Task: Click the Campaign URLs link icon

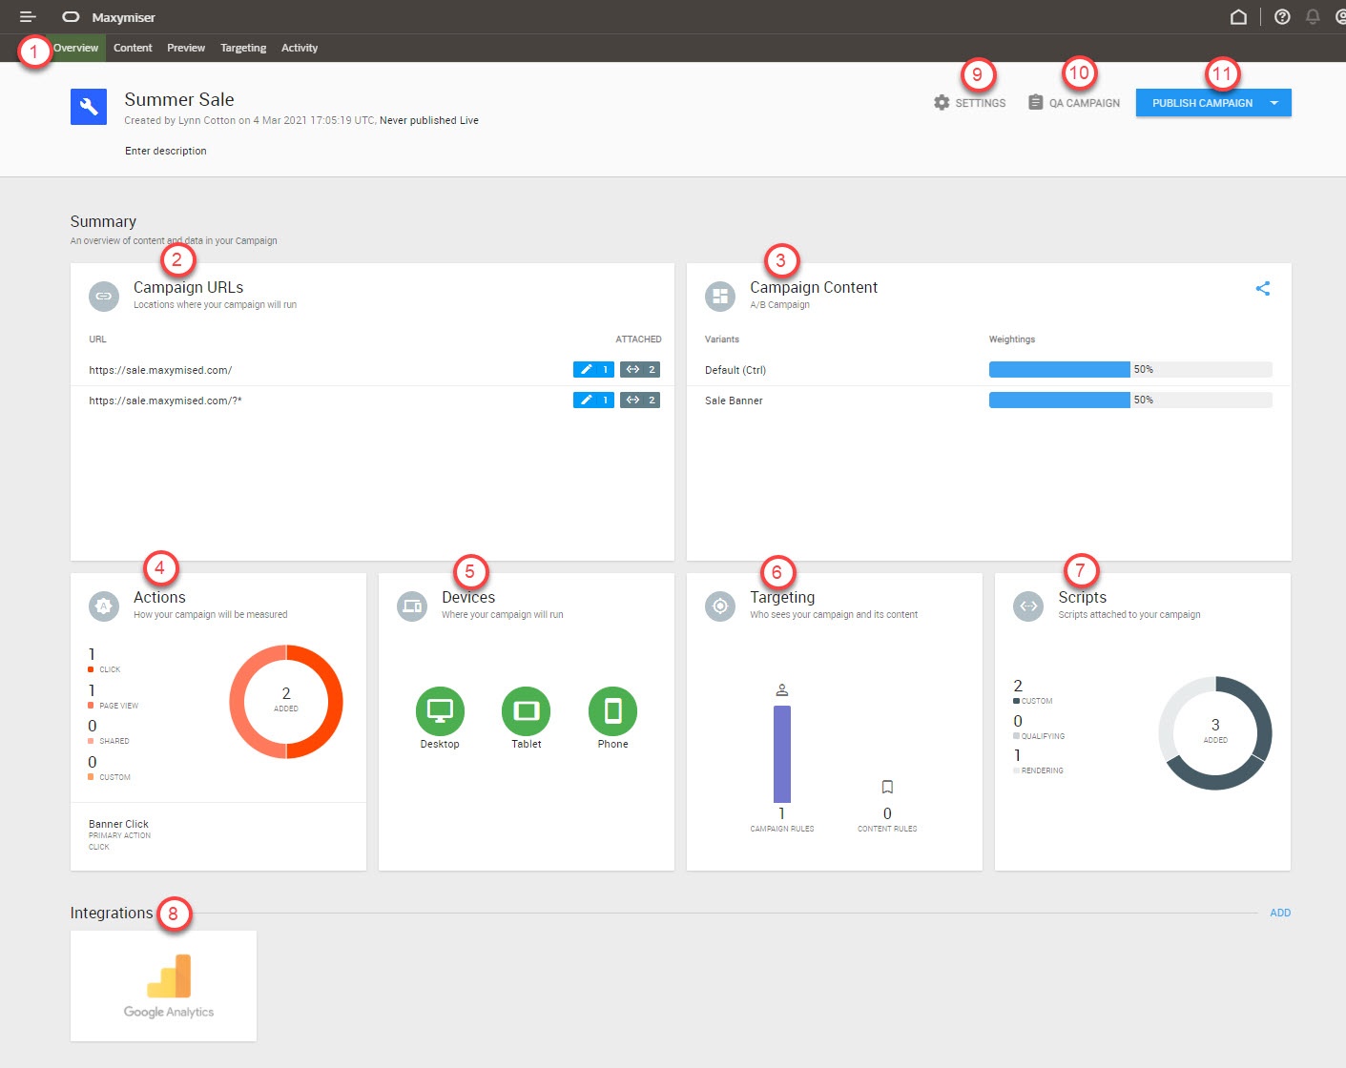Action: click(104, 297)
